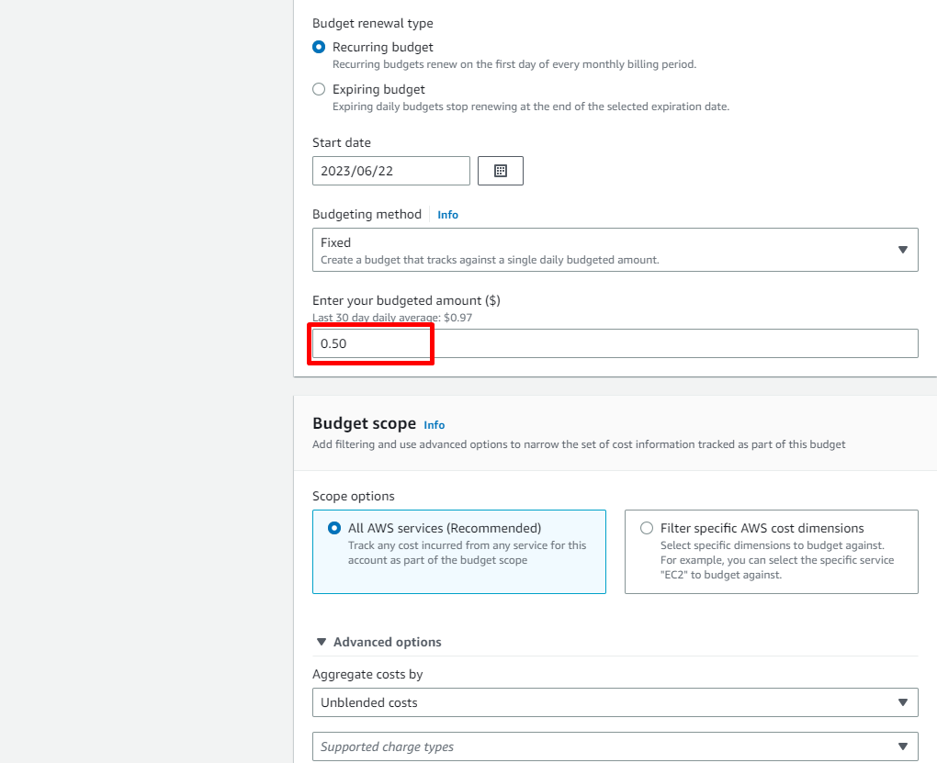Click the 'Expiring budget' label text

(x=378, y=89)
